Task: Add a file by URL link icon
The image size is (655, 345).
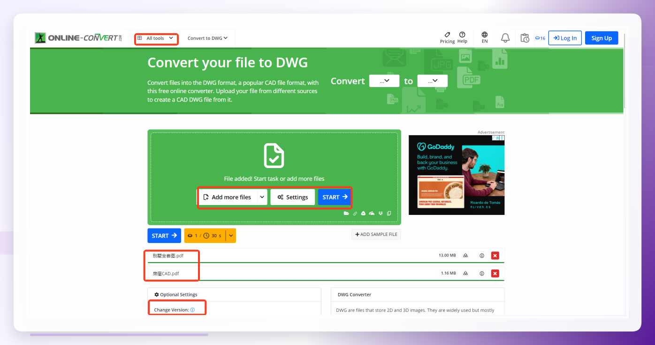Action: (x=355, y=213)
